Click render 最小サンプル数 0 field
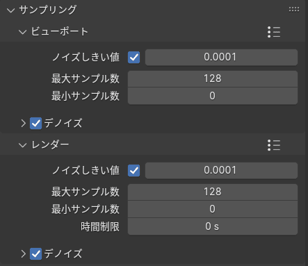This screenshot has height=266, width=308. click(213, 209)
